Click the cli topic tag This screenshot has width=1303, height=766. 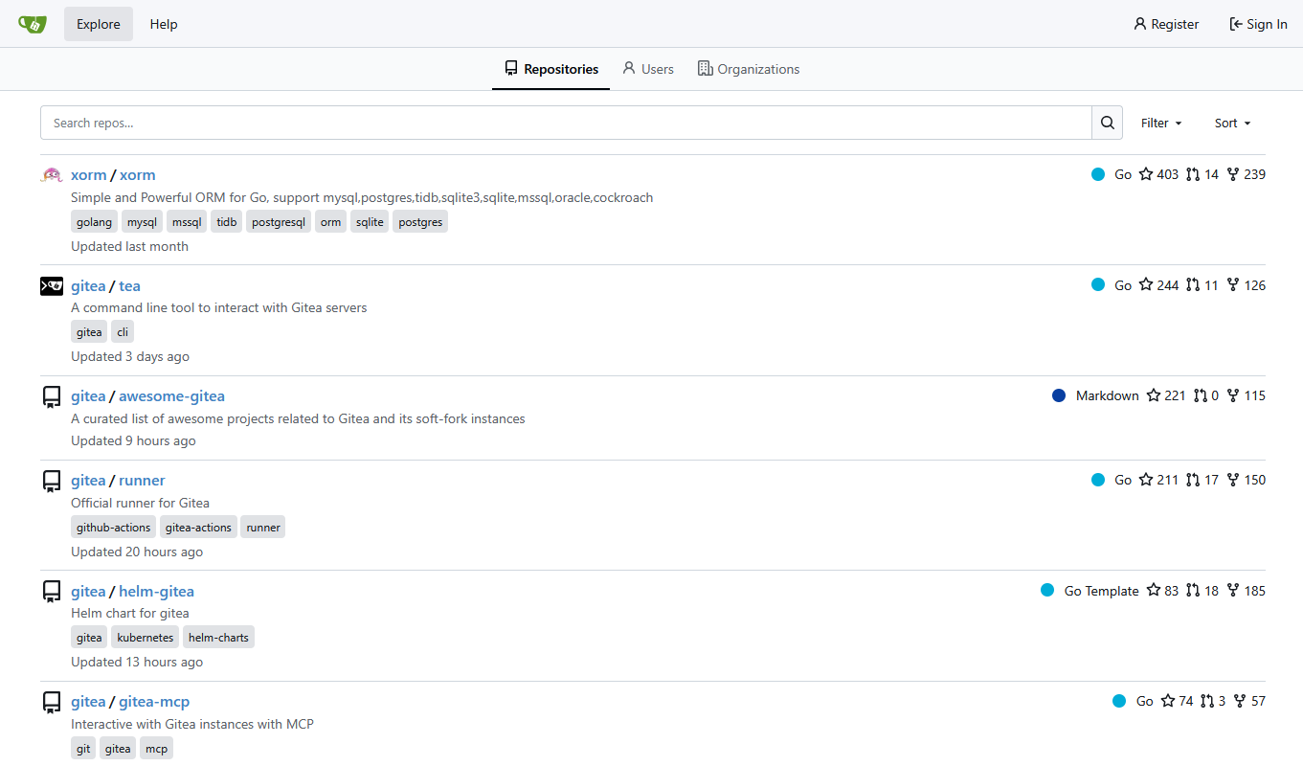coord(123,332)
